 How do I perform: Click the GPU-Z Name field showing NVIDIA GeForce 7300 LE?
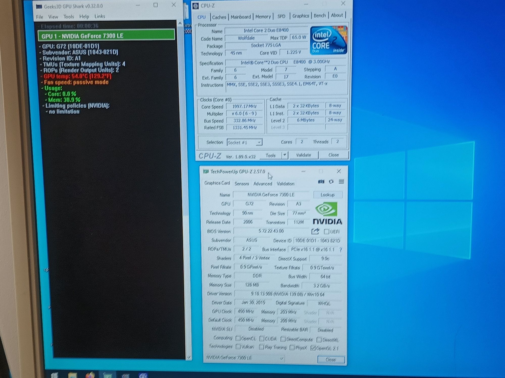coord(271,195)
